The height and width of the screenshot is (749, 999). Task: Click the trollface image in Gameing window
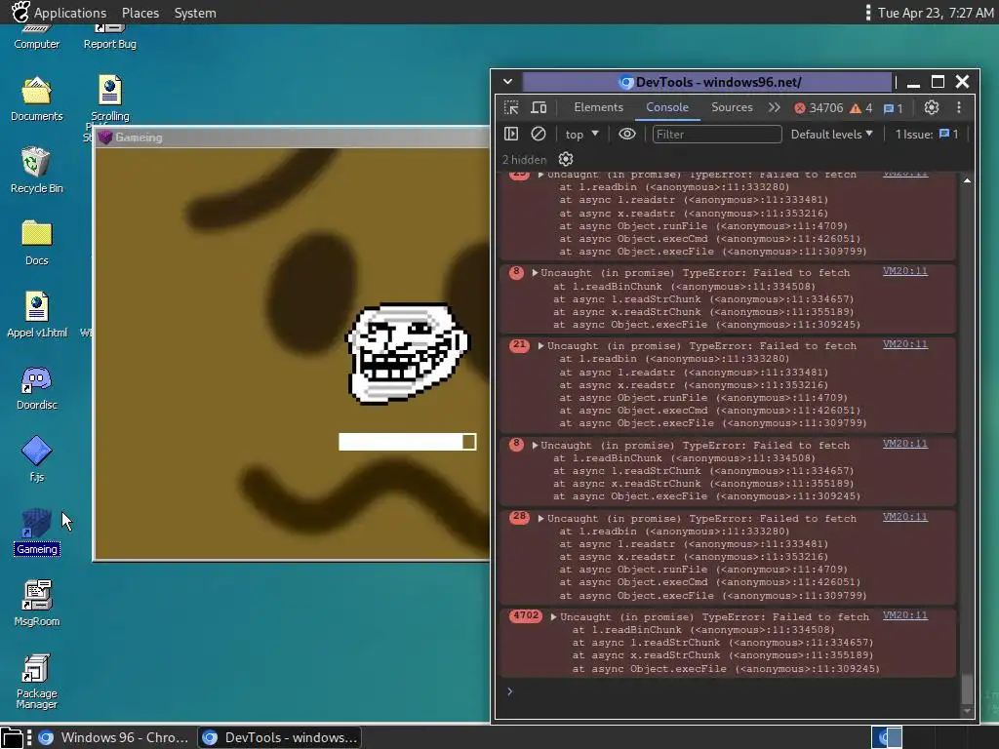click(x=407, y=353)
